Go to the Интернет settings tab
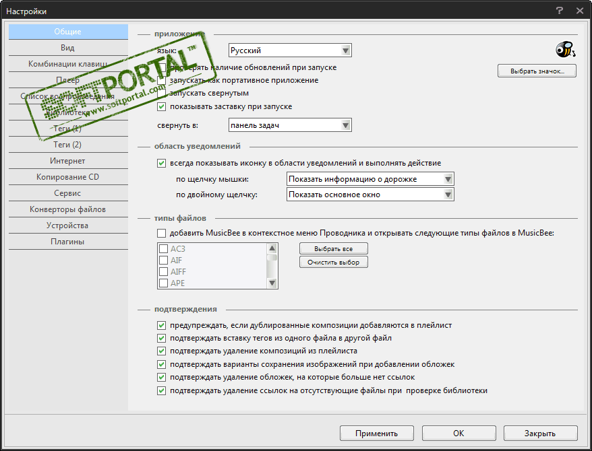 point(68,161)
